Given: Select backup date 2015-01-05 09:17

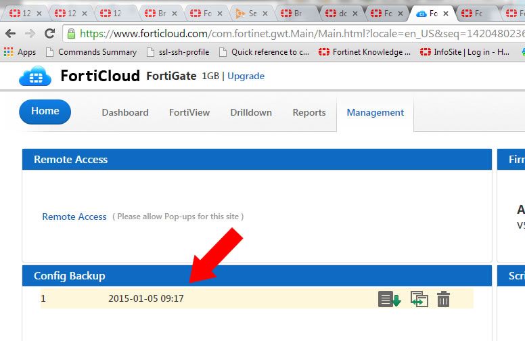Looking at the screenshot, I should (146, 298).
